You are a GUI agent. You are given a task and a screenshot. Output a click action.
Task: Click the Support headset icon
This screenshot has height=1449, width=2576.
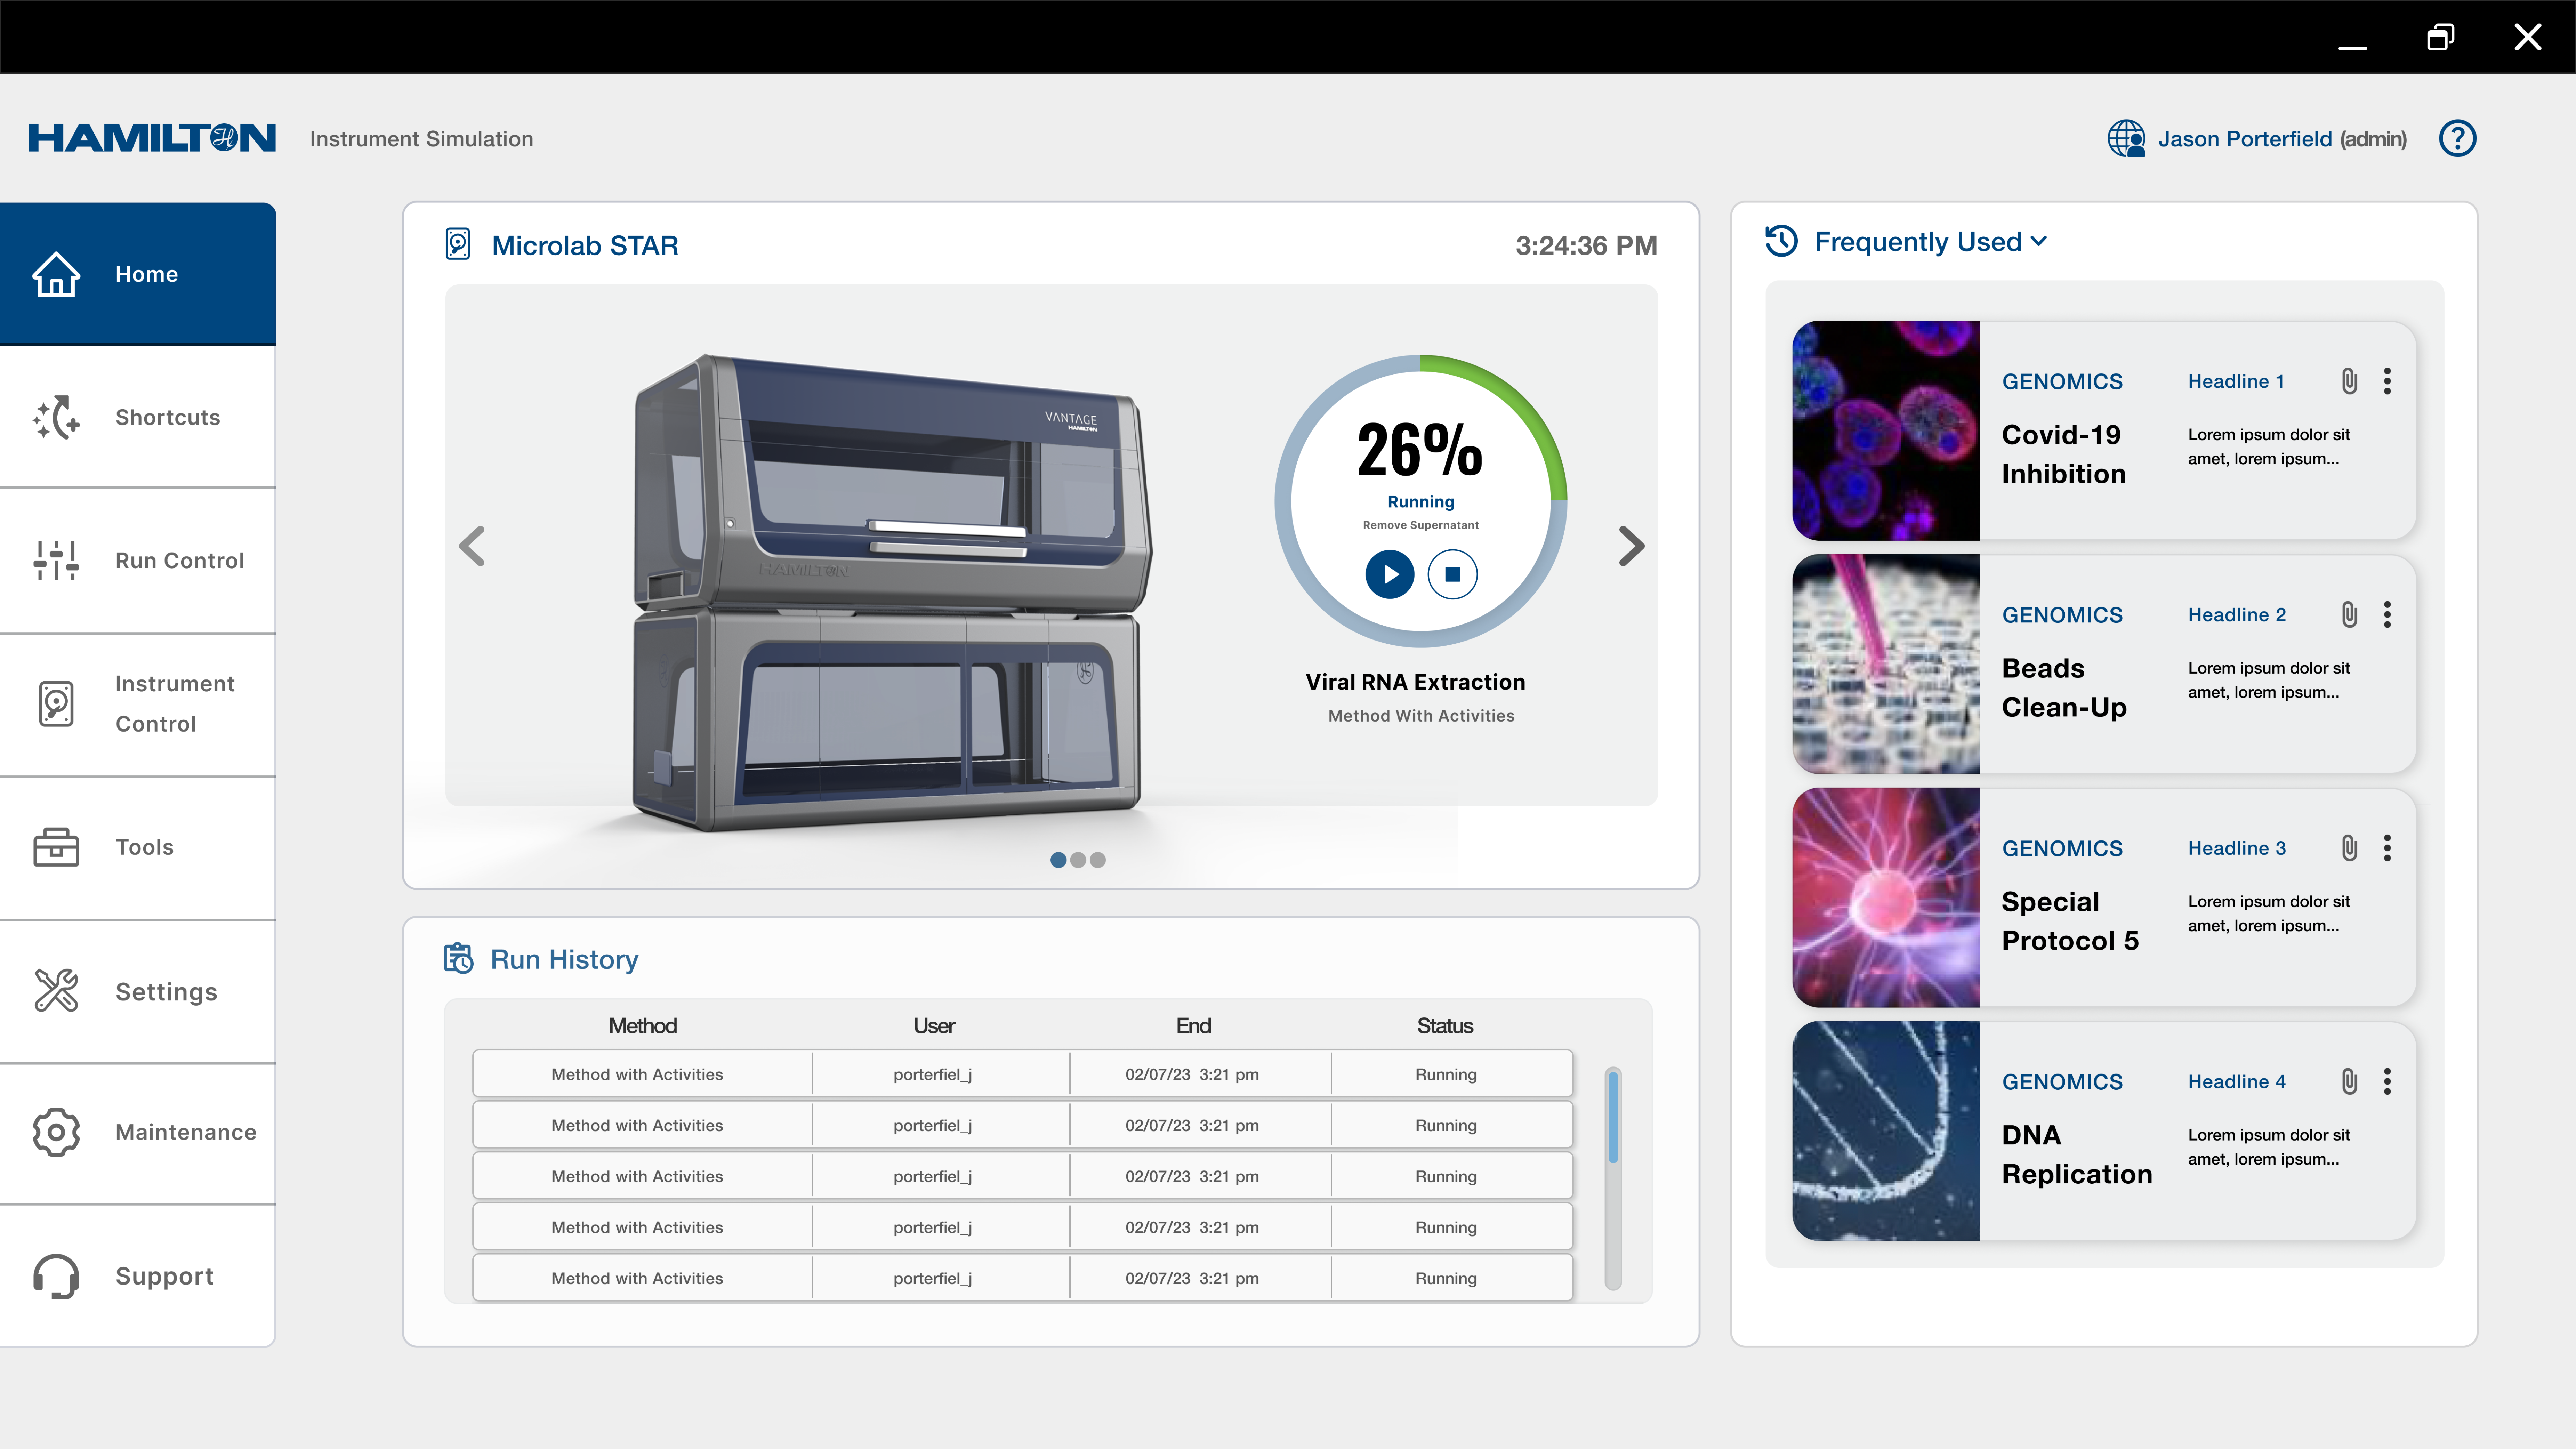pos(56,1276)
